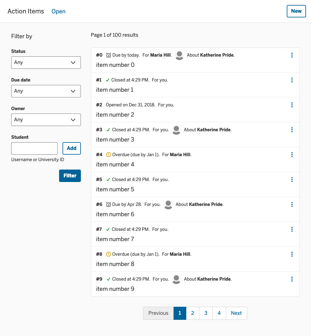Open the kebab menu for item #0
This screenshot has height=336, width=311.
(292, 55)
